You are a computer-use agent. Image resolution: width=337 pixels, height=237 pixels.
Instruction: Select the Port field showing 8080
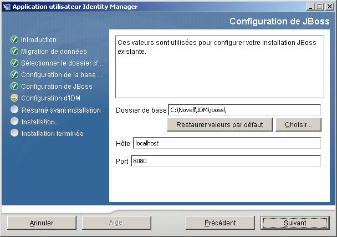226,161
